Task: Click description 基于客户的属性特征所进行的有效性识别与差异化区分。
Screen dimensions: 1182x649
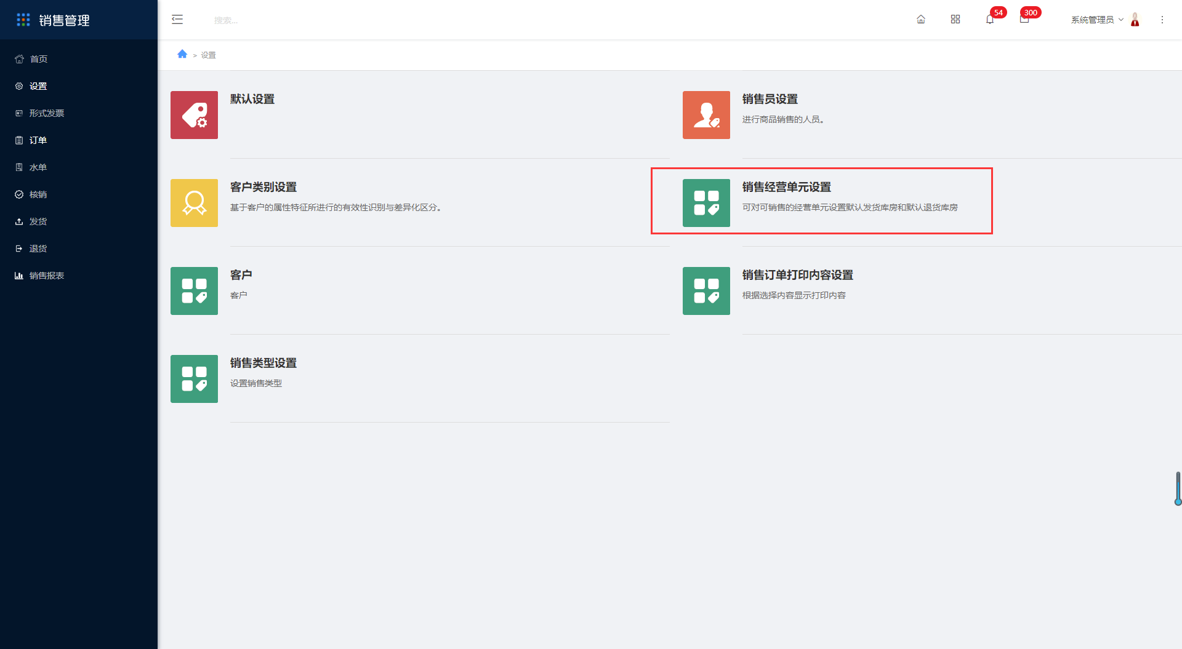Action: click(336, 207)
